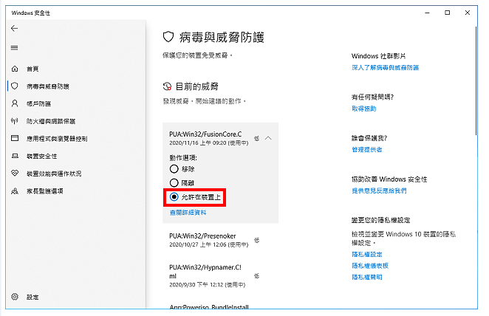
Task: Click the device health heart icon
Action: point(15,173)
